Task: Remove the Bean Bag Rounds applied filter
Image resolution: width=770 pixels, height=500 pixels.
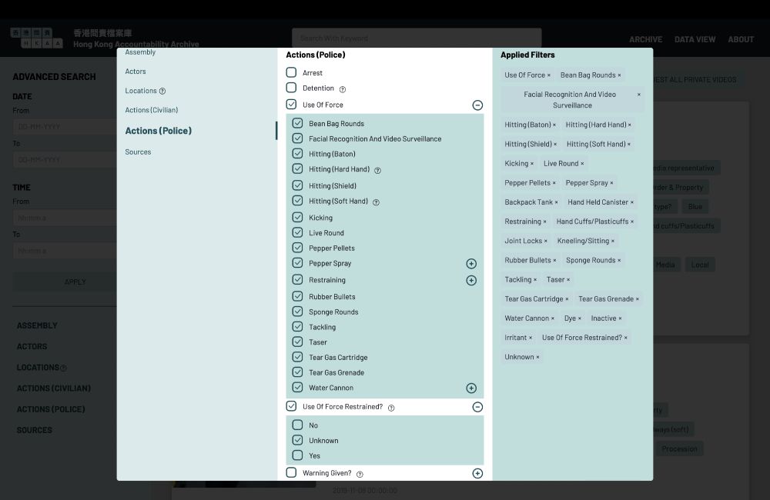Action: [619, 75]
